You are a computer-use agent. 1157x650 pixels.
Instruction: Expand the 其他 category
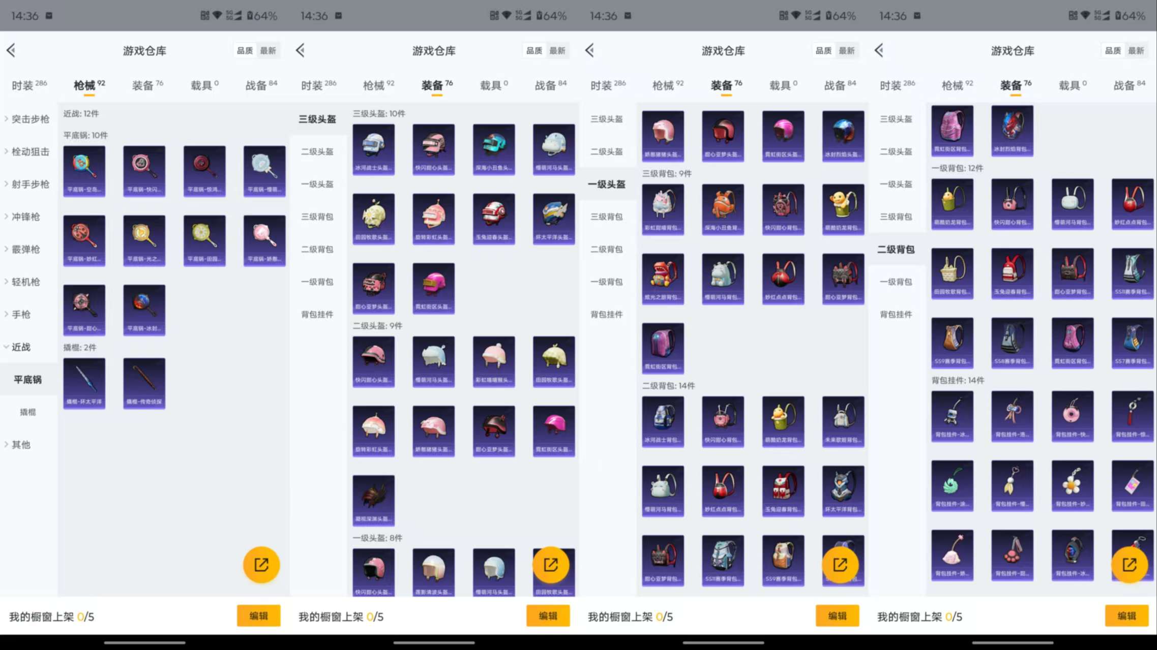point(20,445)
